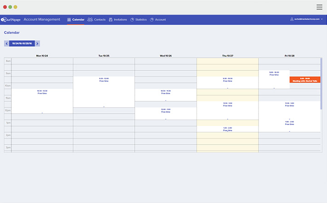
Task: Open the orange Meeting with Rachel event
Action: pyautogui.click(x=304, y=80)
